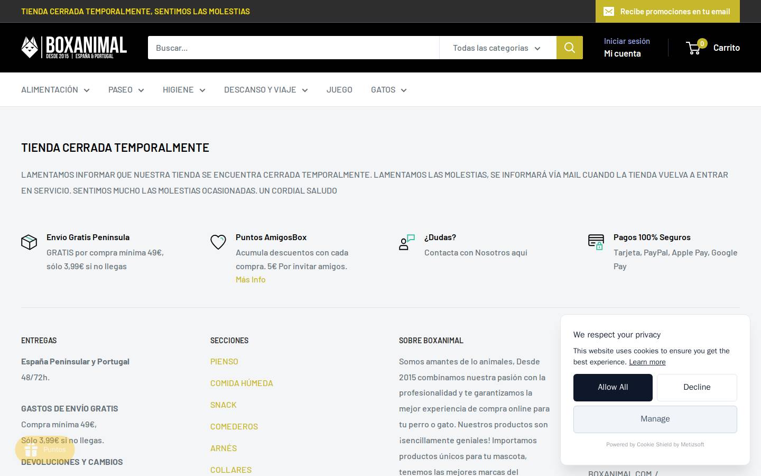The image size is (761, 476).
Task: Click the Carrito label
Action: click(727, 48)
